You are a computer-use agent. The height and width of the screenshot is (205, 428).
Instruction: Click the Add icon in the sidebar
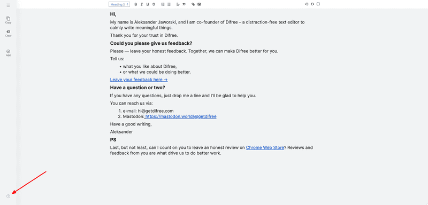(x=8, y=53)
